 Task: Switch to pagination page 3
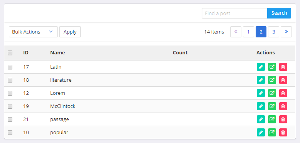tap(274, 32)
